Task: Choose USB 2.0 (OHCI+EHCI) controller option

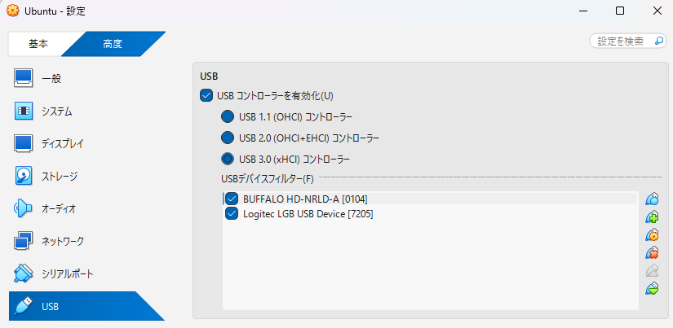Action: pyautogui.click(x=228, y=138)
